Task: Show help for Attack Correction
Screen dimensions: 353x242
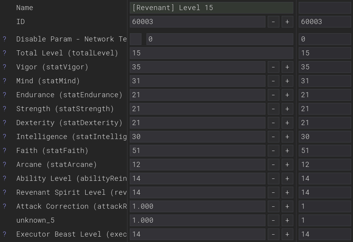Action: point(5,206)
